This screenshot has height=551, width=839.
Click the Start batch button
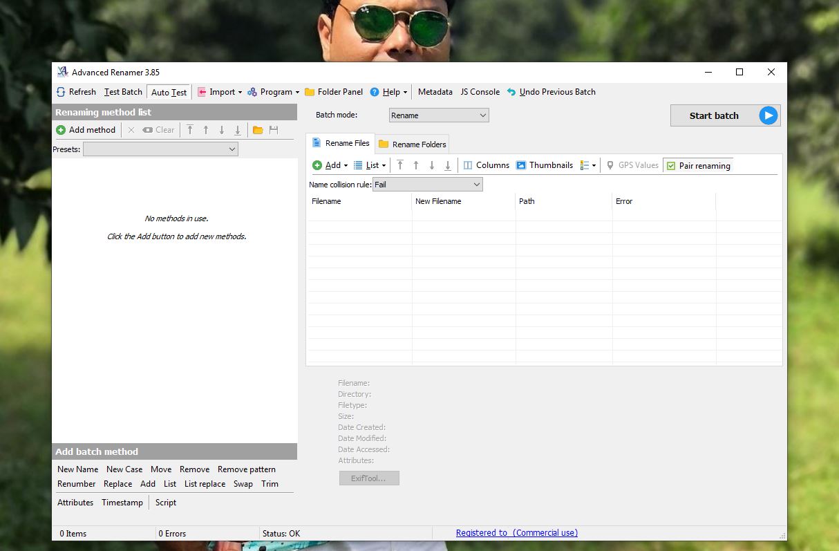click(725, 115)
